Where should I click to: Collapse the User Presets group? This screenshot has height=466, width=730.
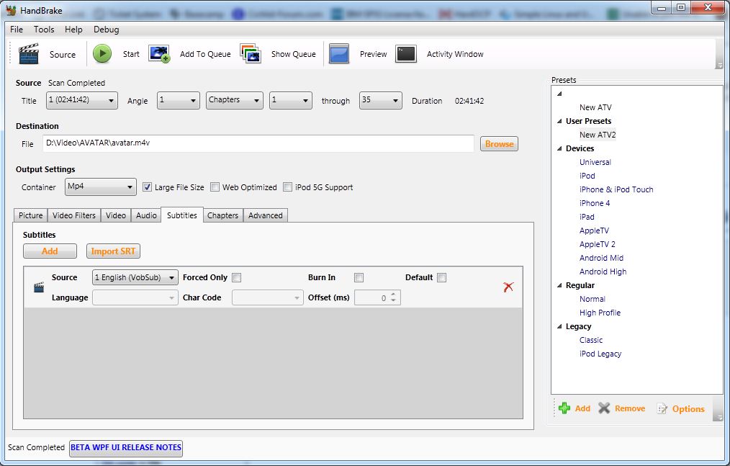(x=559, y=121)
